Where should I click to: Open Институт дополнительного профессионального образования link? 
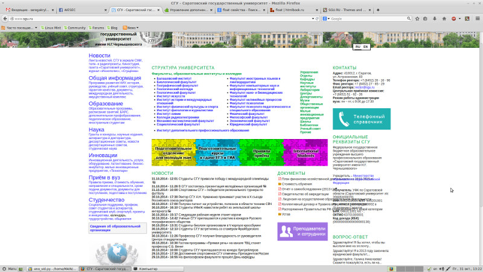[203, 131]
